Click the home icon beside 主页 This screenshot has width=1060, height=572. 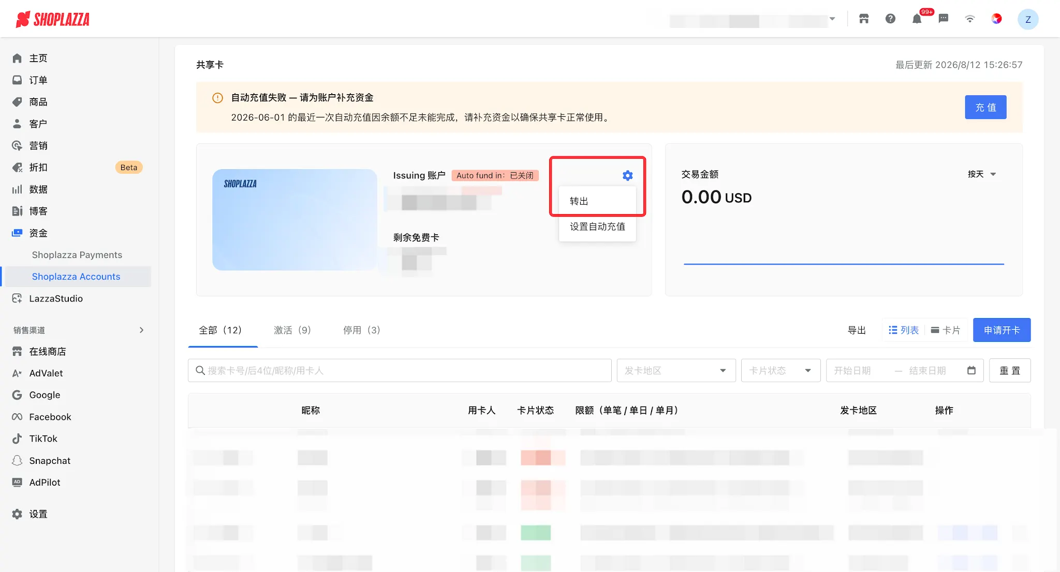coord(17,58)
